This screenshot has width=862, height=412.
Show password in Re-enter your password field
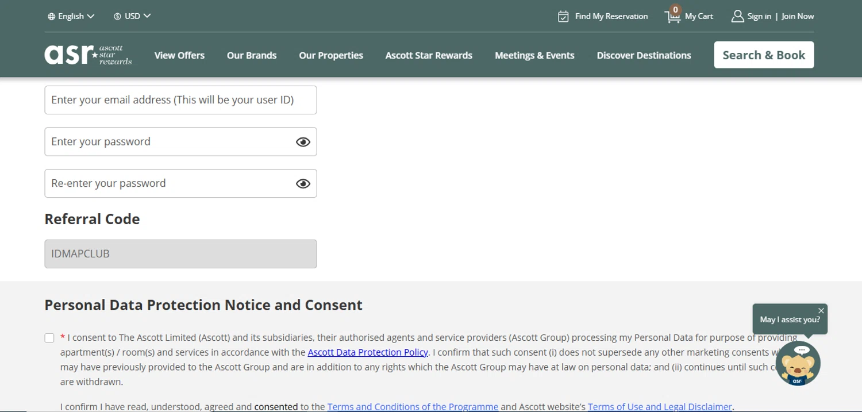coord(303,184)
